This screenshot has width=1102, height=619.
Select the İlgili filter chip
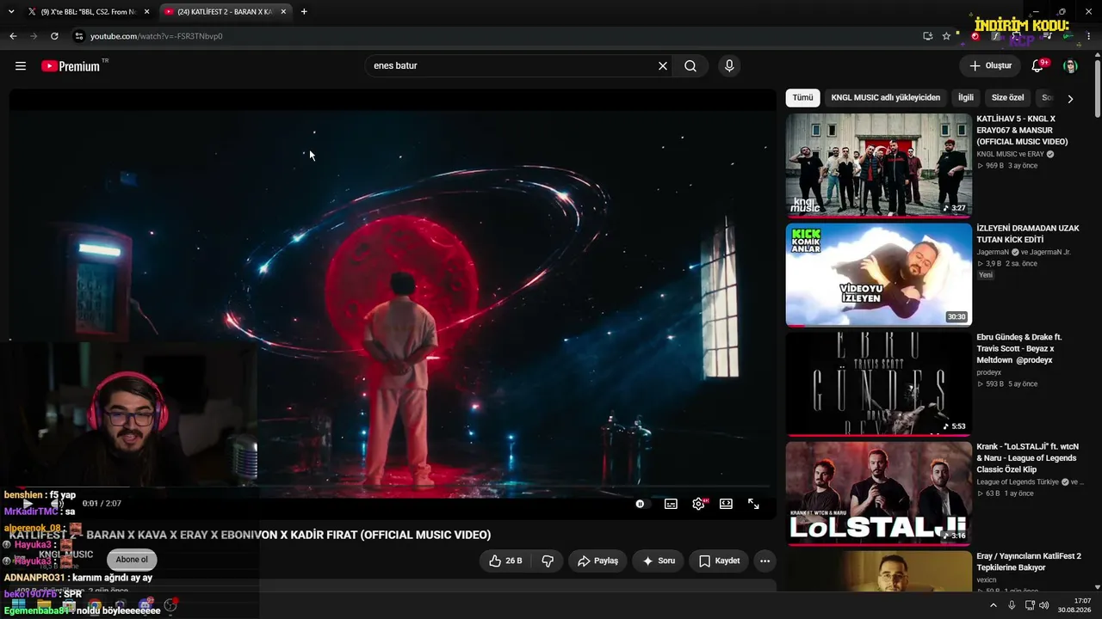pos(966,98)
